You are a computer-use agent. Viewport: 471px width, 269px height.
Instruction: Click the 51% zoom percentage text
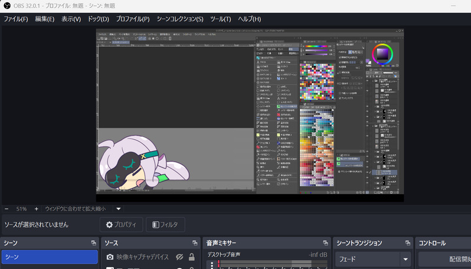(21, 209)
